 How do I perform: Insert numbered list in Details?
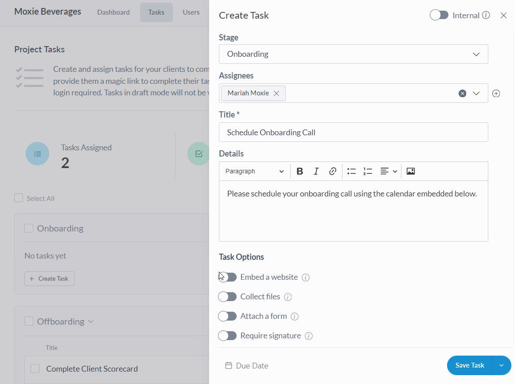click(x=368, y=171)
